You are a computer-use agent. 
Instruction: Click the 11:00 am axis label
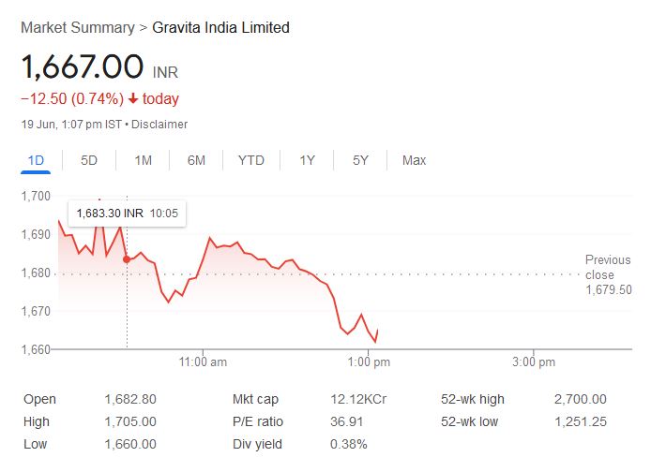[x=203, y=362]
